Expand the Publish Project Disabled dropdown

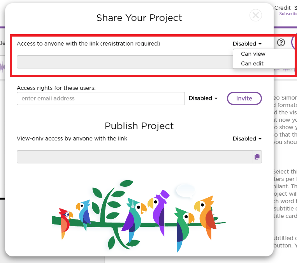[247, 139]
